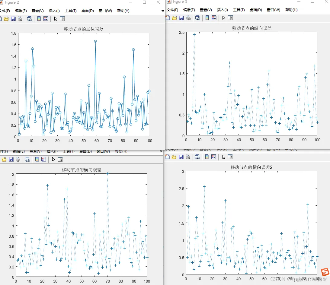The image size is (330, 285).
Task: Maximize the Figure 2 window
Action: pyautogui.click(x=144, y=2)
